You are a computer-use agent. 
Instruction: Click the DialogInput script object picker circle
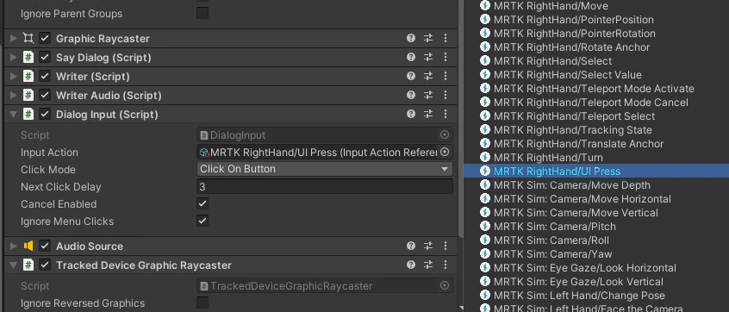(445, 134)
